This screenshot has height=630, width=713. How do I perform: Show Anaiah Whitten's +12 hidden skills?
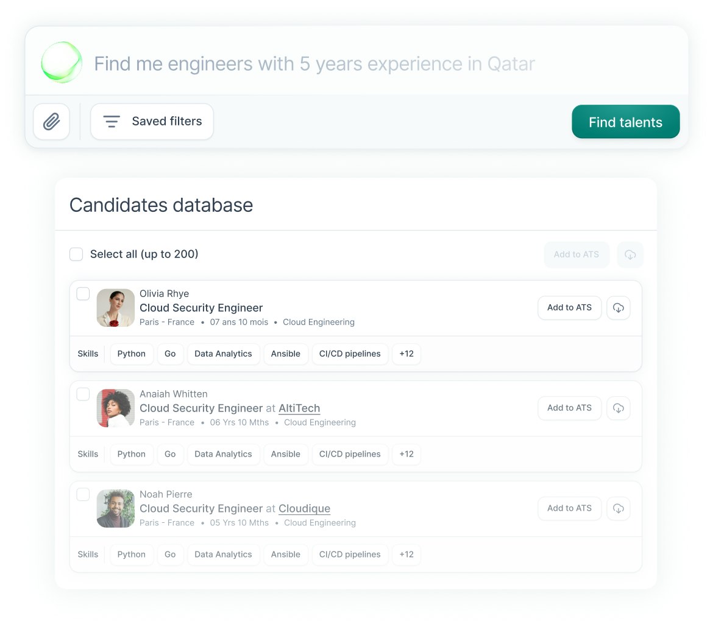pos(406,455)
